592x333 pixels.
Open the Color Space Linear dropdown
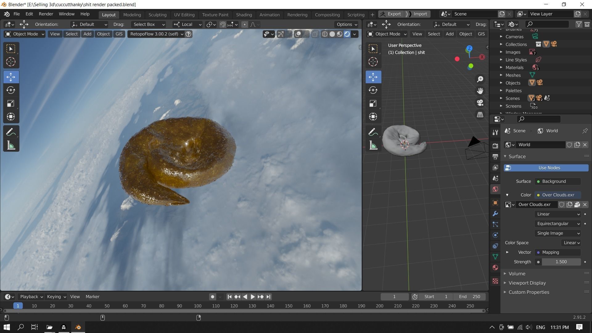click(x=571, y=243)
